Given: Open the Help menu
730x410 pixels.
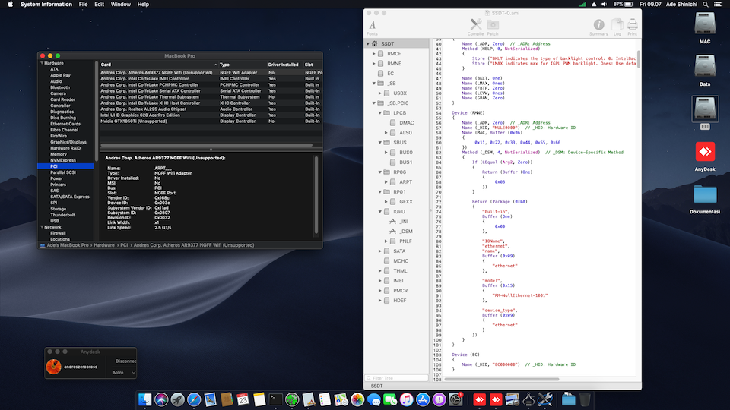Looking at the screenshot, I should click(143, 5).
